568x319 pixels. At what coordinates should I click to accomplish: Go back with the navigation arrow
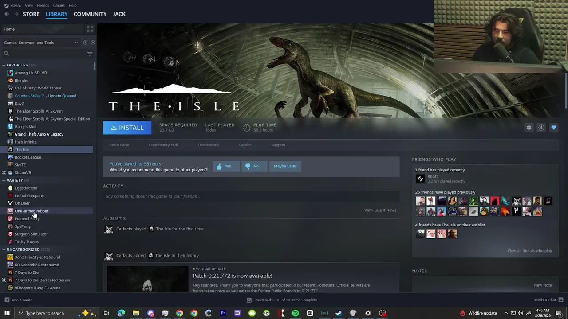click(x=7, y=14)
